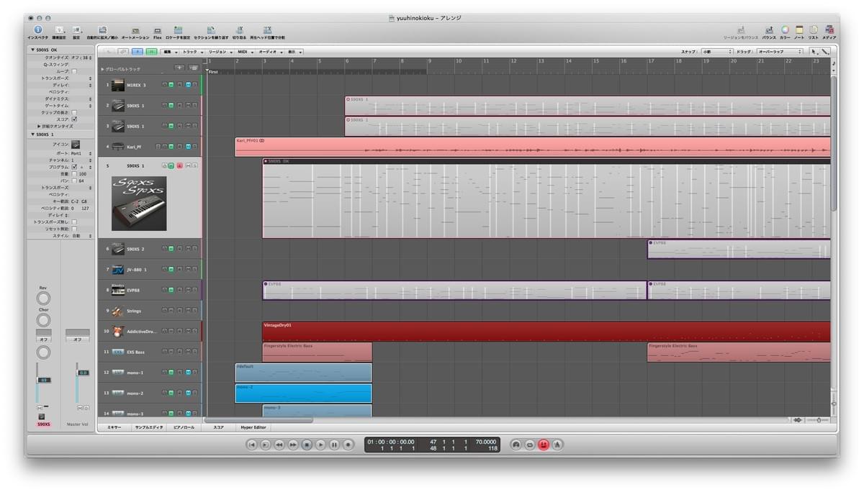Click the バウンス bounce toolbar icon
Viewport: 864px width, 492px height.
[769, 30]
